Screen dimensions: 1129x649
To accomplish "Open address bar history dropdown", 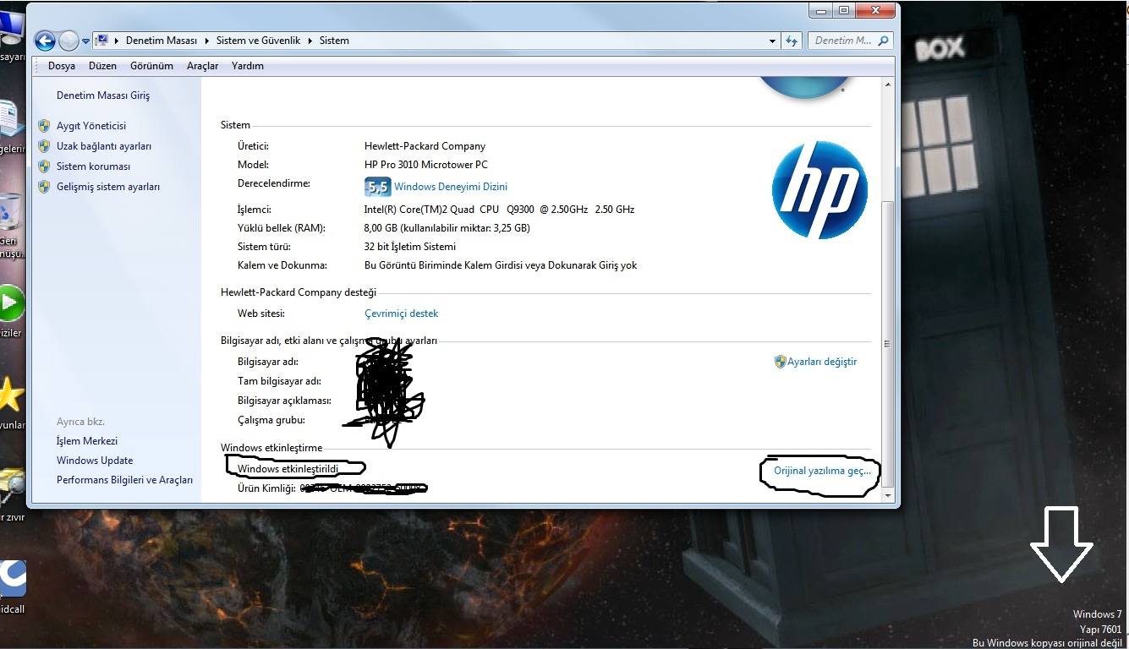I will tap(773, 41).
